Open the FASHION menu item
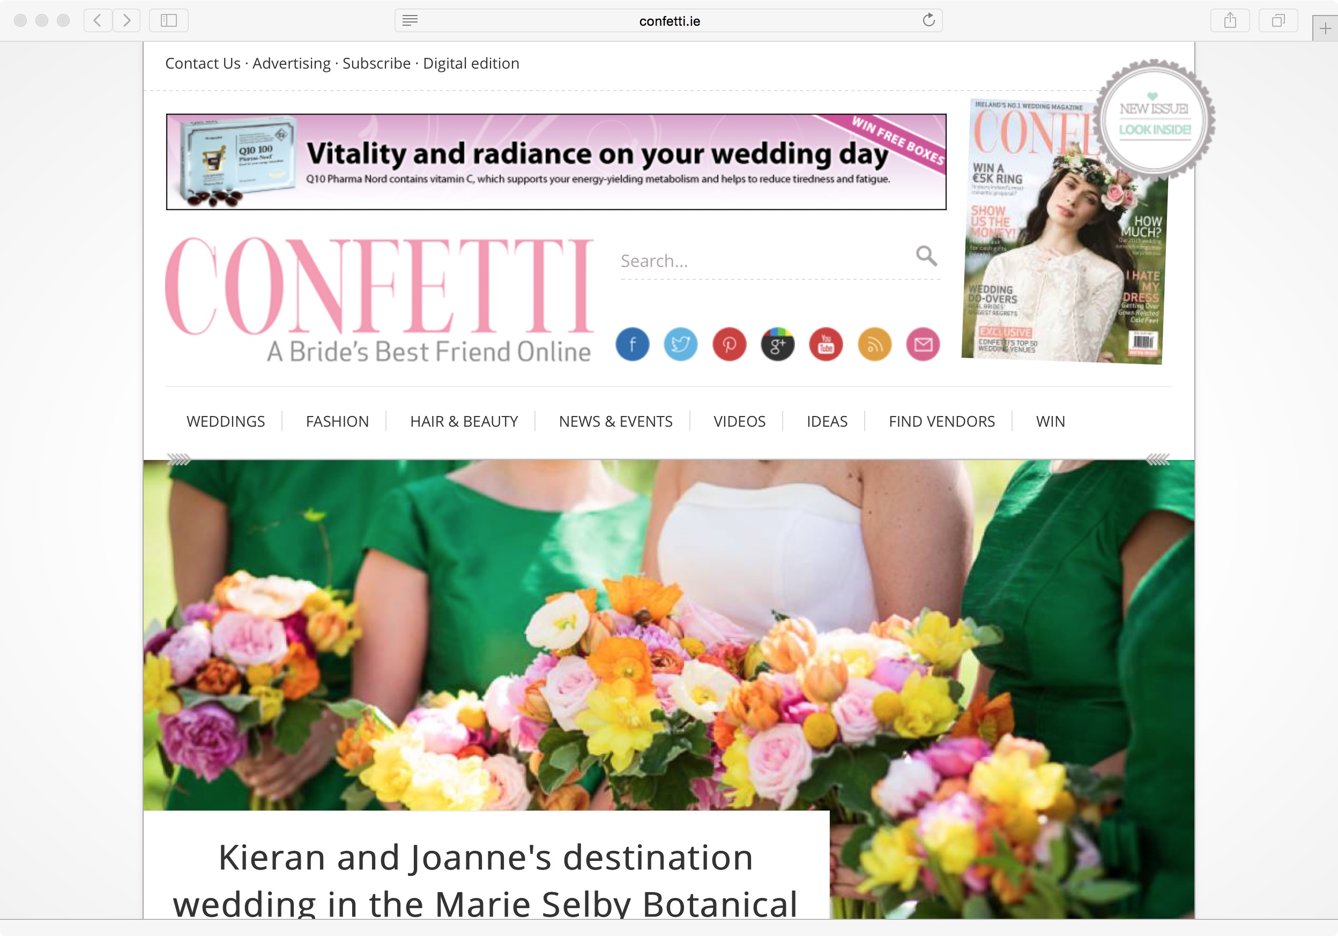 337,421
